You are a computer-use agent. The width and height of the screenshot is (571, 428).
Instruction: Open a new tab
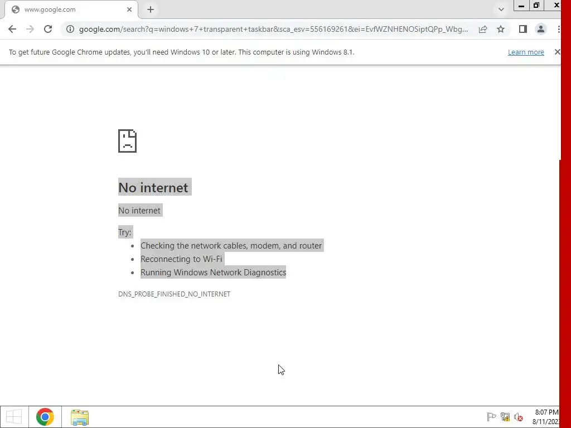click(x=151, y=10)
